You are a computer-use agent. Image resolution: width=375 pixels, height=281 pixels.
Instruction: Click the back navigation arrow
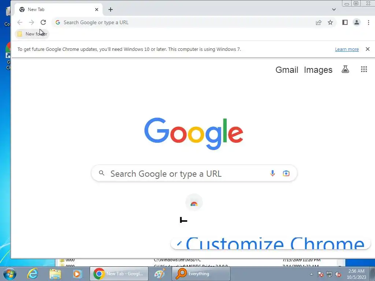(20, 22)
